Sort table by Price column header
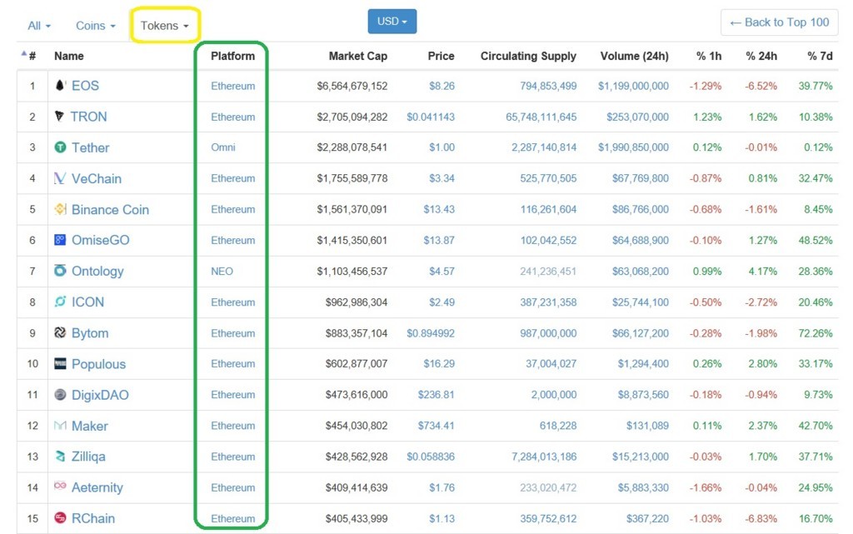853x534 pixels. (x=441, y=56)
